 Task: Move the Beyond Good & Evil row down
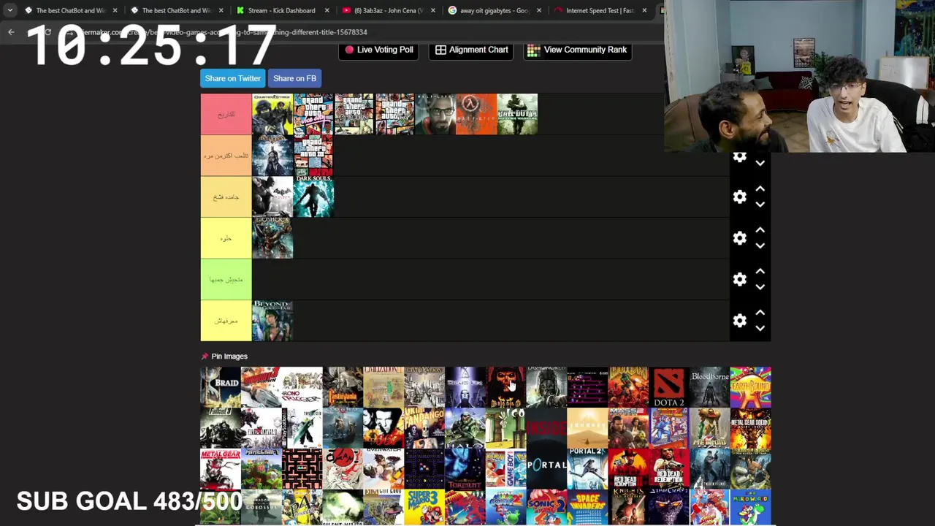[760, 329]
